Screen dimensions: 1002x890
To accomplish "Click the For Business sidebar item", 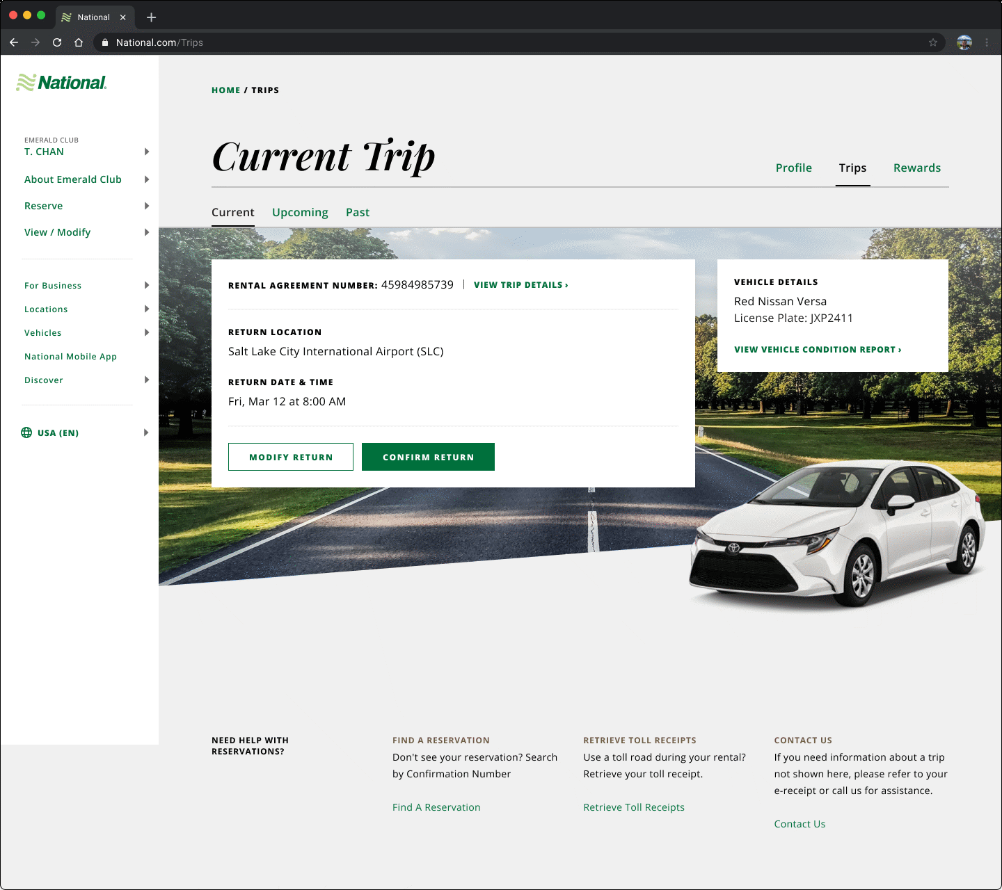I will (53, 286).
